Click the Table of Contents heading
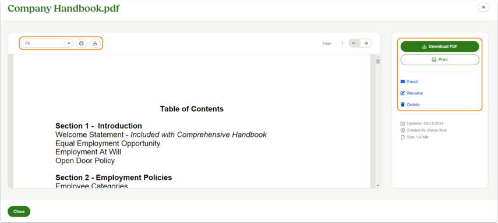This screenshot has height=223, width=498. (192, 109)
